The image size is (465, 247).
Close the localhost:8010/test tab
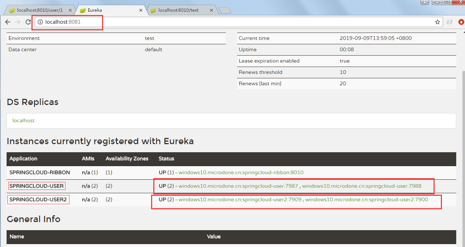click(x=211, y=10)
